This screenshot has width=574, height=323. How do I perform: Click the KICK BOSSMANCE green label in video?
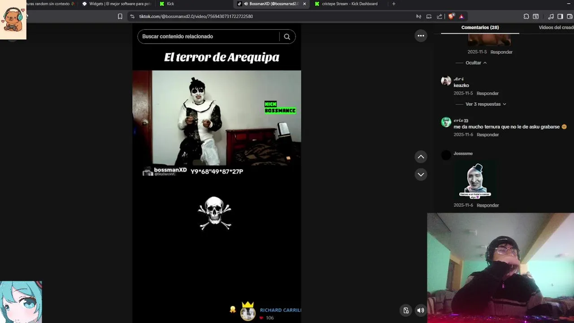coord(280,107)
